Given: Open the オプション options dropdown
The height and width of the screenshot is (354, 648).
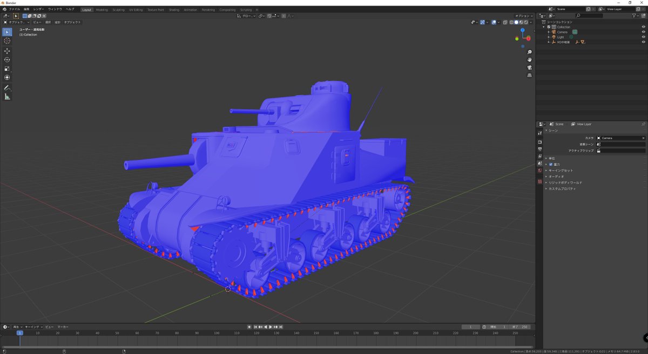Looking at the screenshot, I should (523, 16).
